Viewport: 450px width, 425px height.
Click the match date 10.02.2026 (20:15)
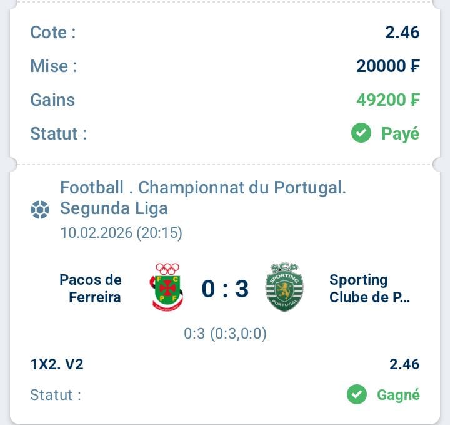coord(121,233)
